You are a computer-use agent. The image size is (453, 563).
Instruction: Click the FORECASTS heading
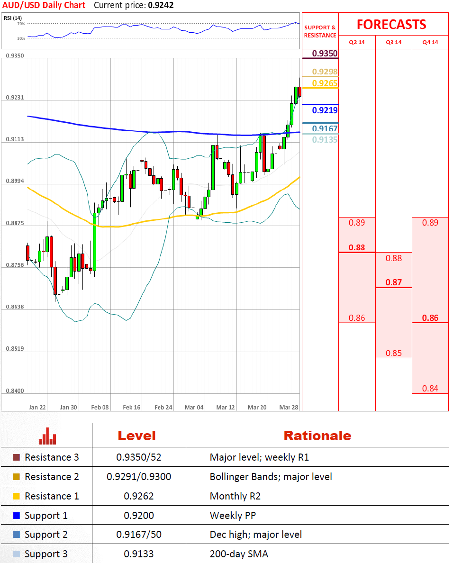(x=391, y=24)
